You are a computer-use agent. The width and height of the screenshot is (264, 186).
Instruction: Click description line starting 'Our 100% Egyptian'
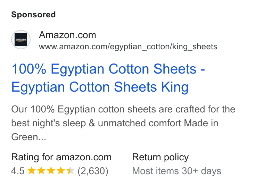(x=123, y=109)
